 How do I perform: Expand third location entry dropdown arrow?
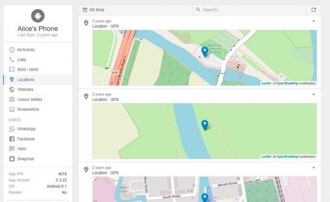[313, 168]
